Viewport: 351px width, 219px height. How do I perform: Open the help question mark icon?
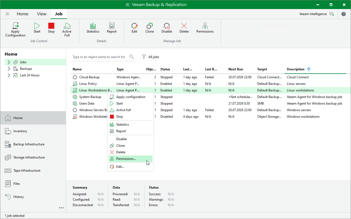[344, 14]
